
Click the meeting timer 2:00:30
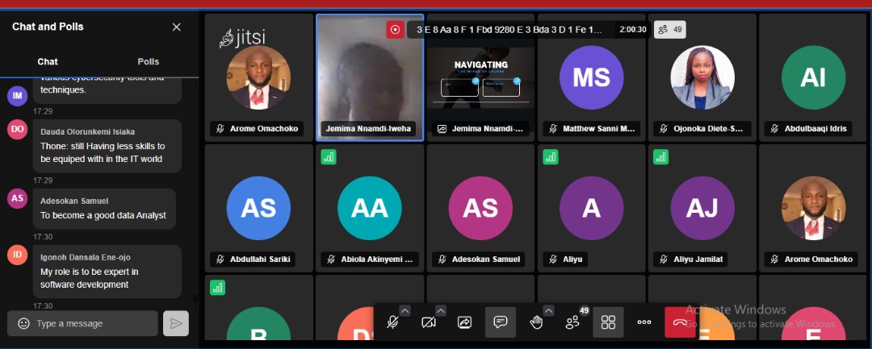coord(633,29)
